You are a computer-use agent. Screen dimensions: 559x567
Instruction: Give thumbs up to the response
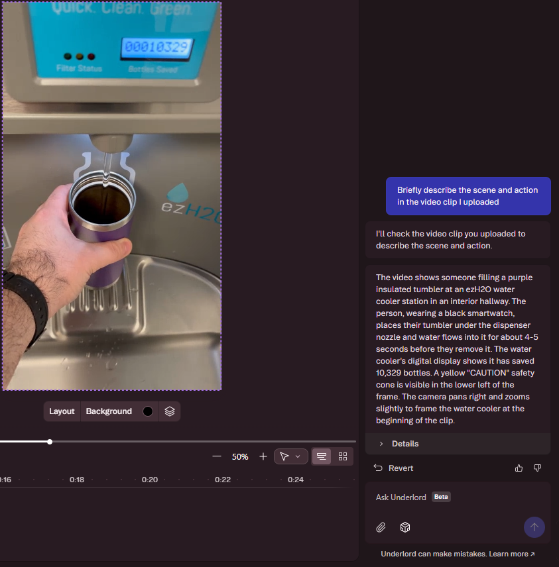519,468
